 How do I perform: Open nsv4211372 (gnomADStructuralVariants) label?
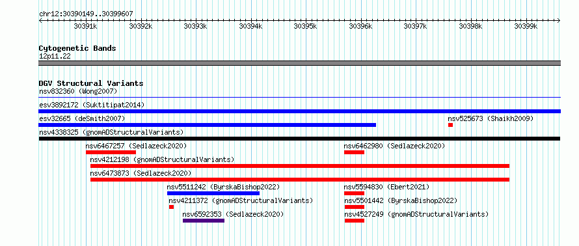coord(241,200)
